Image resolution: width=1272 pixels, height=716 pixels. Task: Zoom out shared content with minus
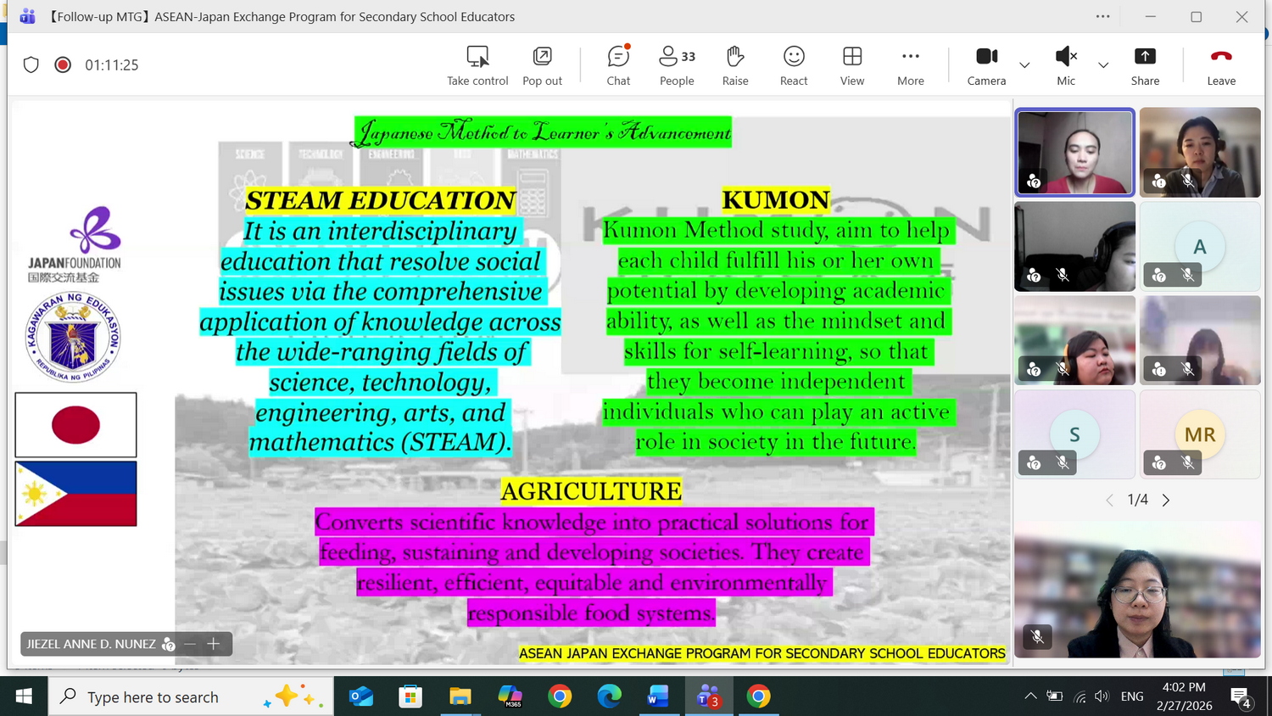(190, 644)
